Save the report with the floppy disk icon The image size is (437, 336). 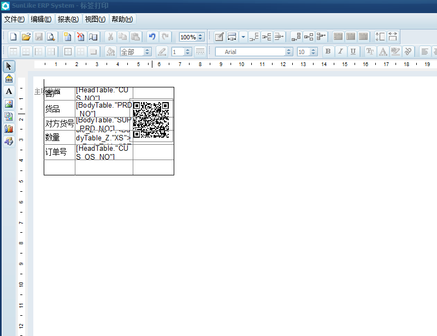[38, 37]
